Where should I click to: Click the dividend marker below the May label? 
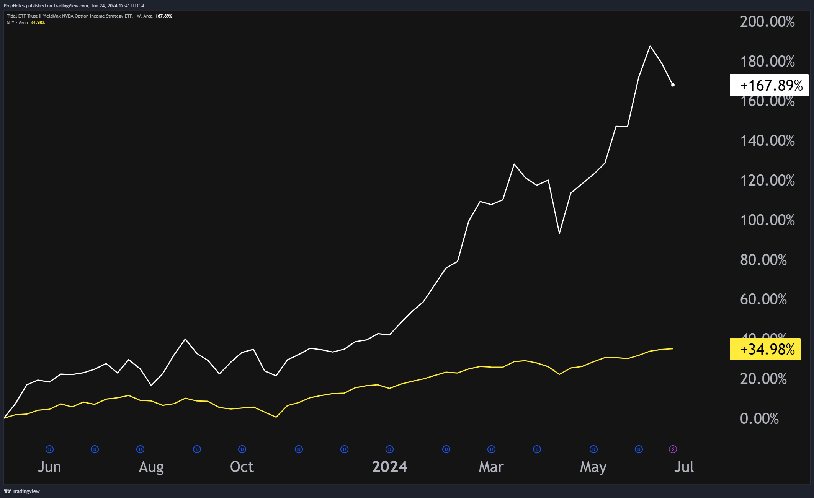coord(593,449)
